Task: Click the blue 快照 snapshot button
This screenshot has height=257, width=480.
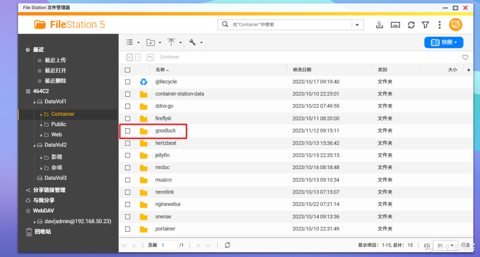Action: [444, 43]
